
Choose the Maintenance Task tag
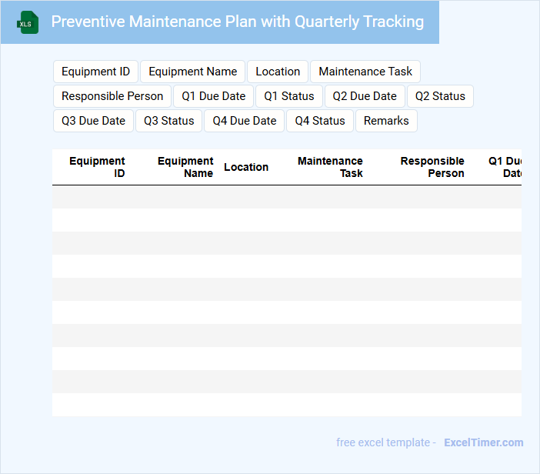pos(365,72)
